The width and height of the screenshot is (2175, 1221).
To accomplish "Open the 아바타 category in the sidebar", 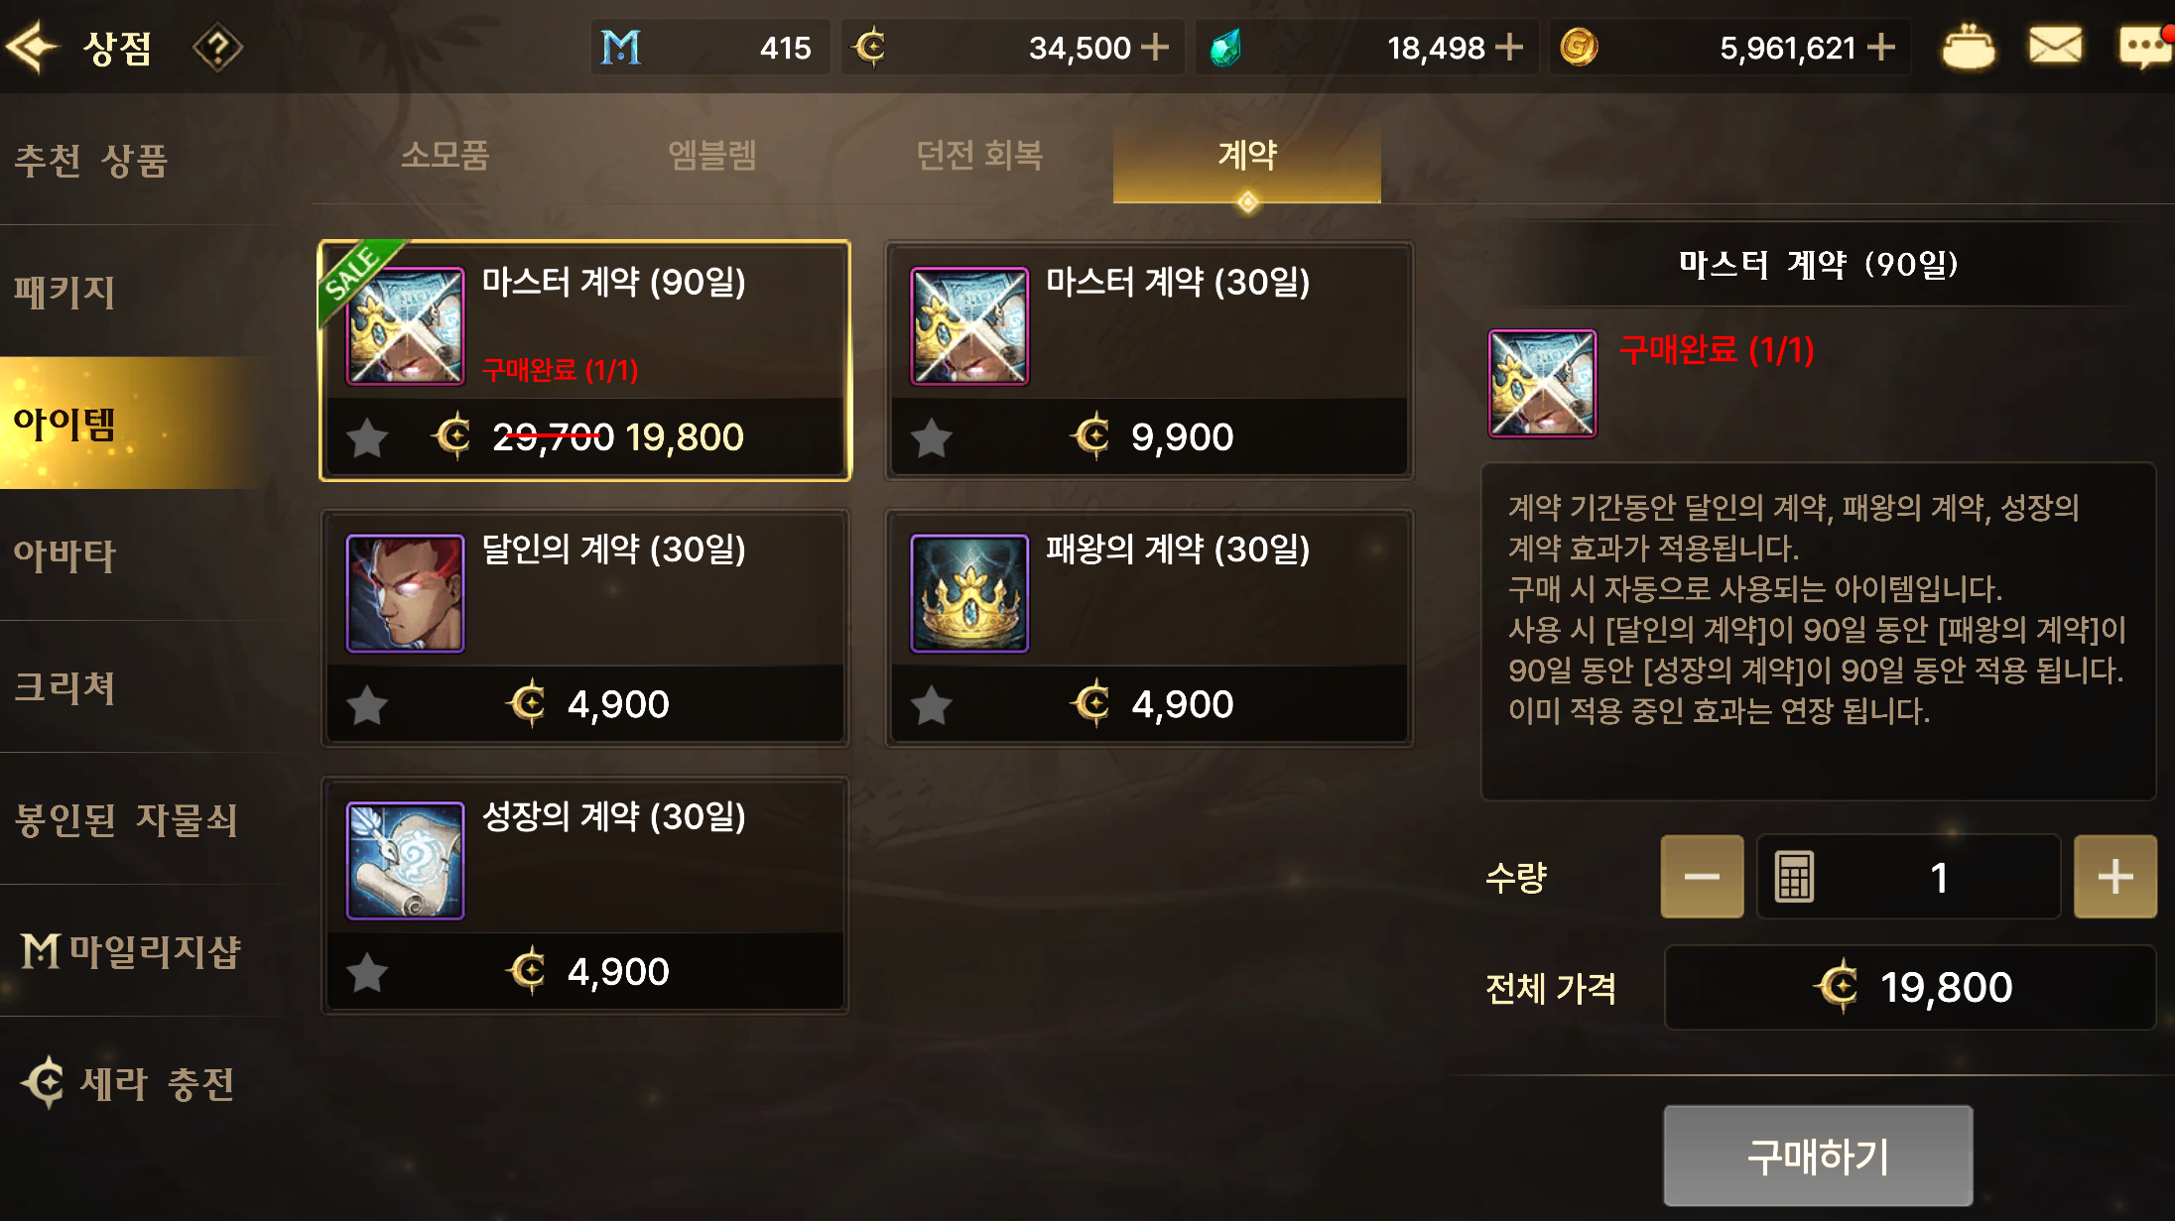I will [65, 555].
